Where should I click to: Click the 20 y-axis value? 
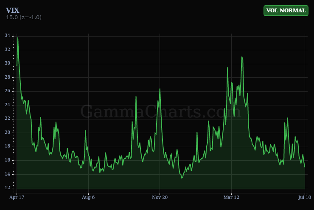tap(7, 133)
